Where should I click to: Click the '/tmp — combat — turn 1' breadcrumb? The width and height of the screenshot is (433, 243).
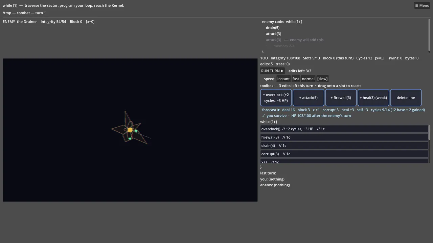tap(24, 13)
